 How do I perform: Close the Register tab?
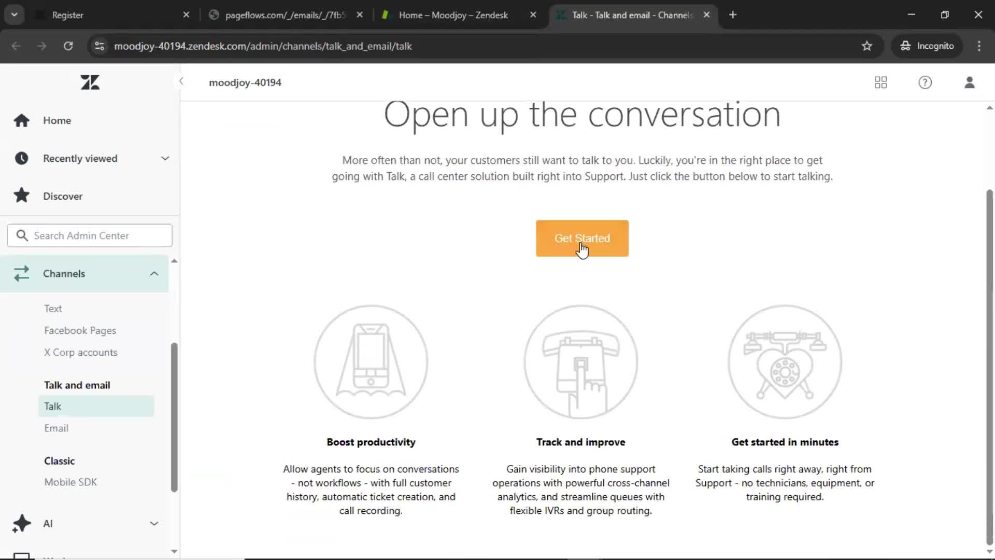click(186, 15)
